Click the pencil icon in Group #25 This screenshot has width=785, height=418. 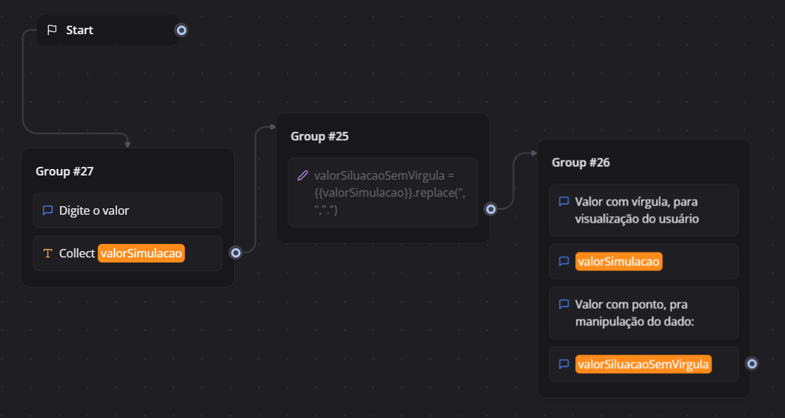point(303,175)
